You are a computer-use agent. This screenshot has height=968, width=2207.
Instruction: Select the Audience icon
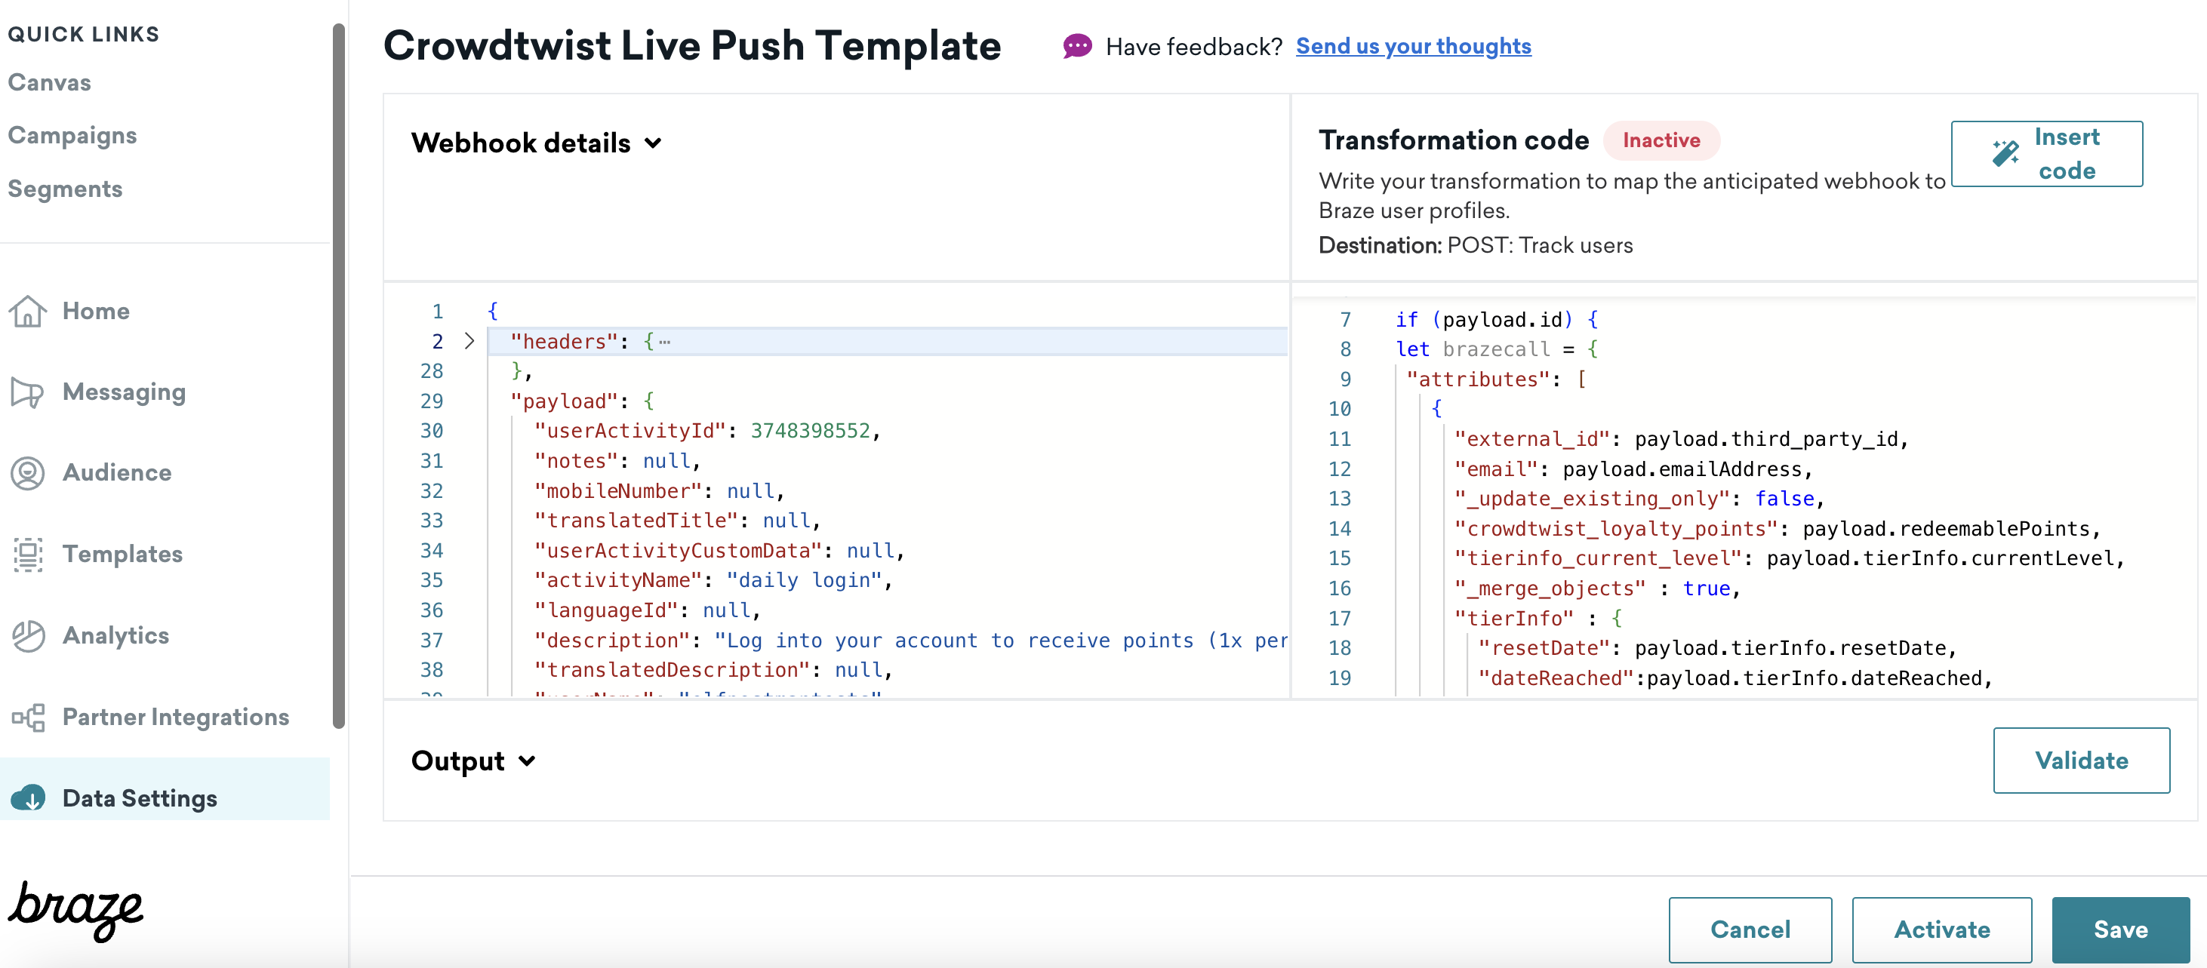tap(28, 472)
